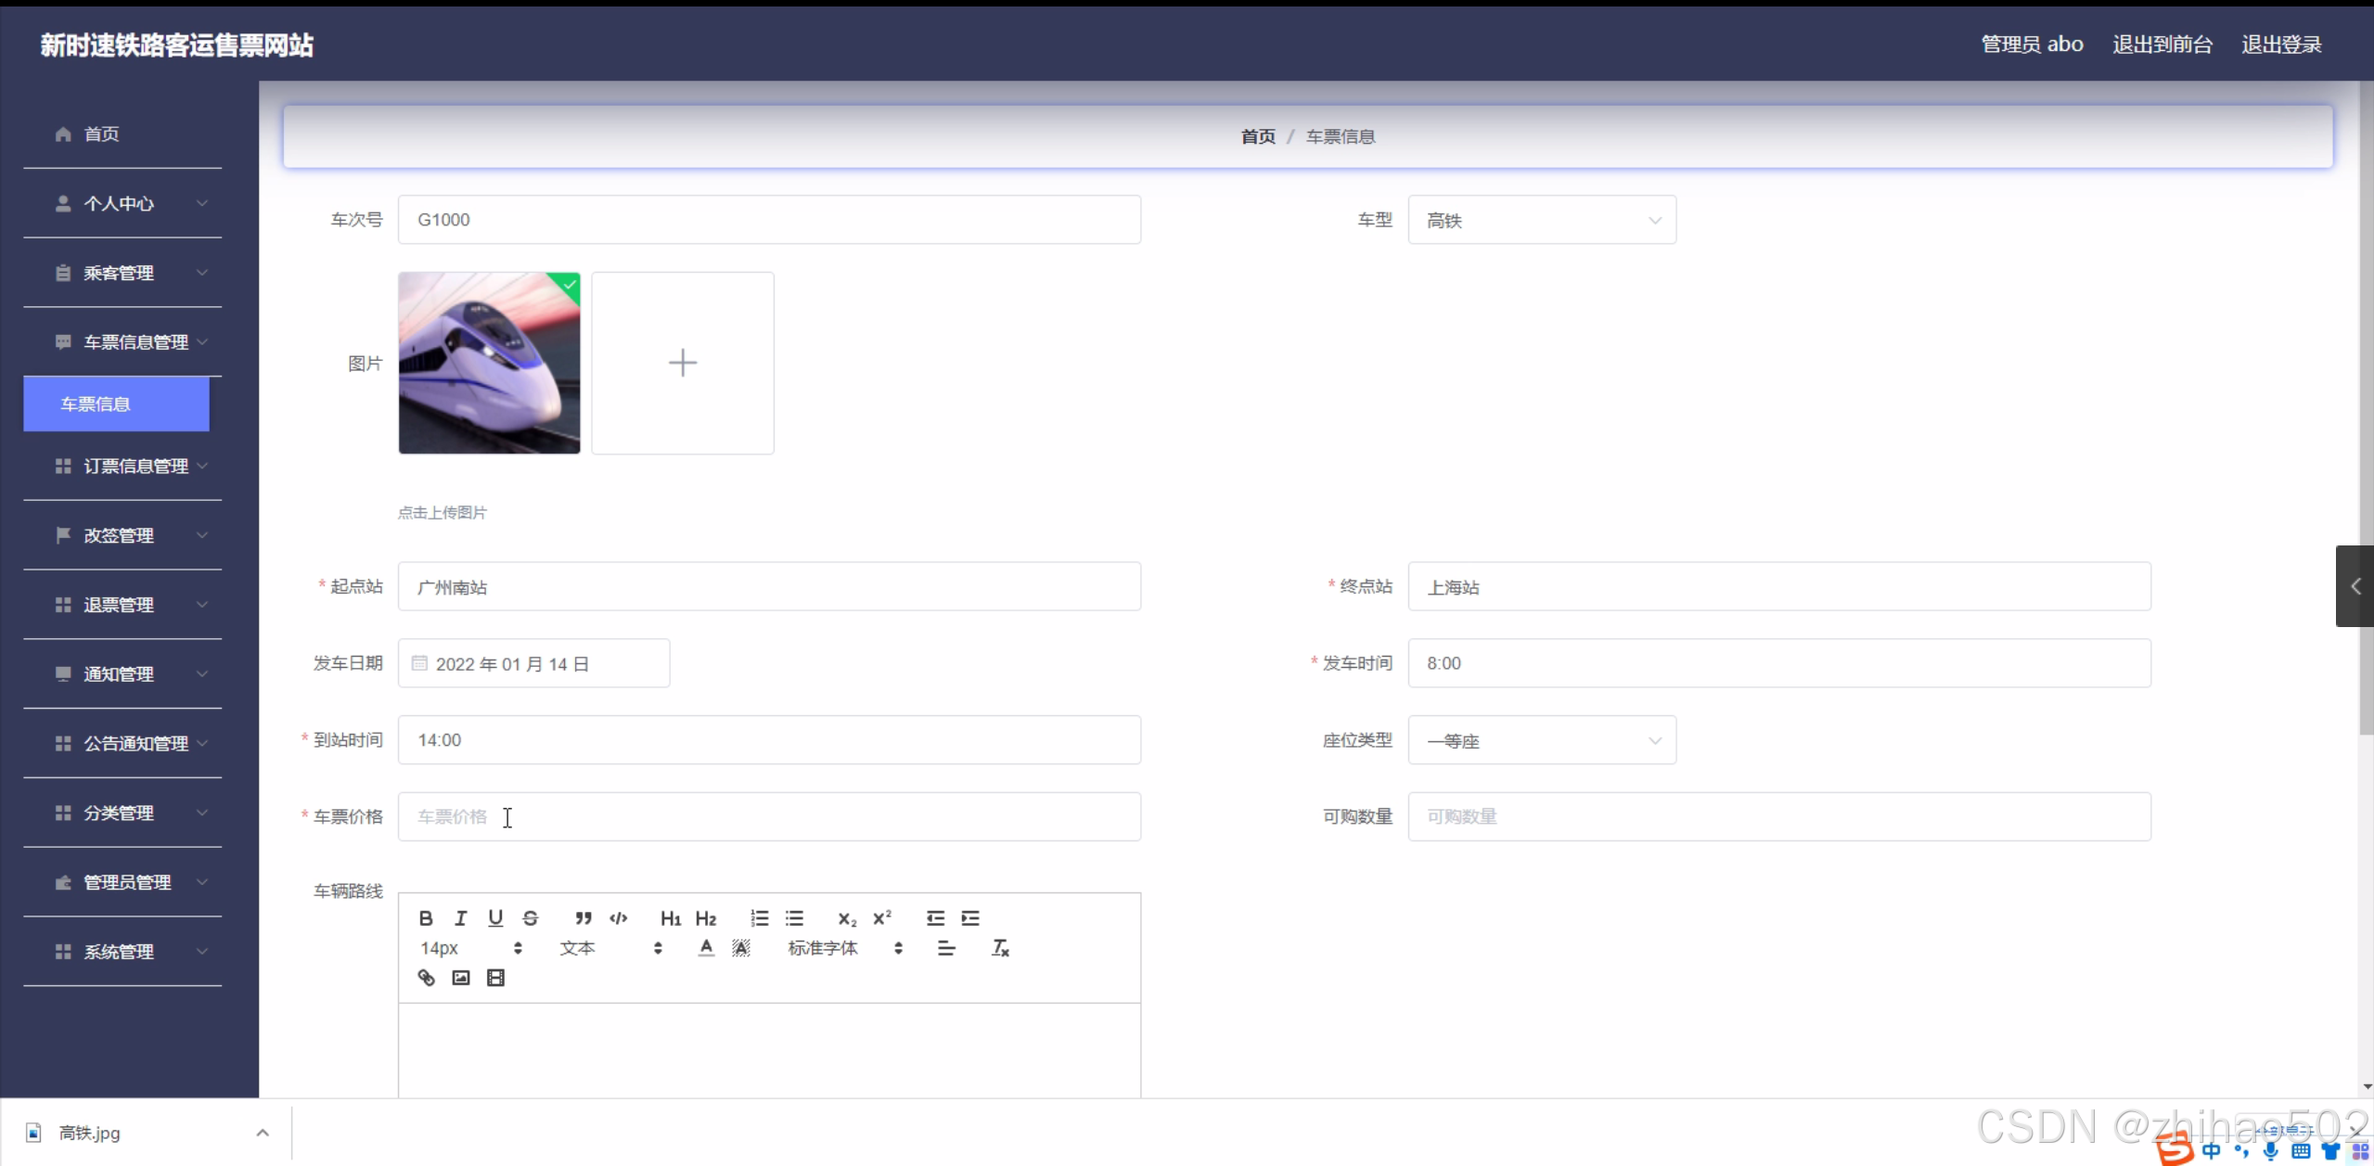Click the 退出到前台 link
The image size is (2374, 1166).
click(x=2162, y=45)
